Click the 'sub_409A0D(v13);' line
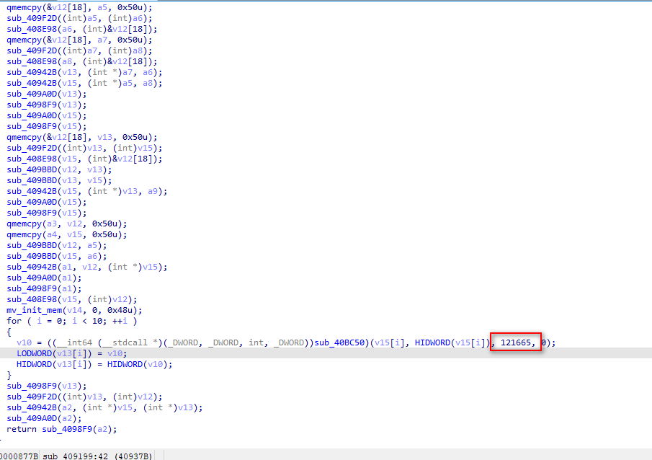This screenshot has height=460, width=652. (47, 94)
